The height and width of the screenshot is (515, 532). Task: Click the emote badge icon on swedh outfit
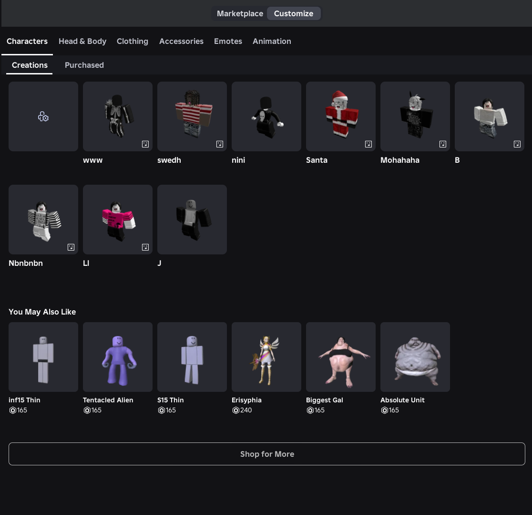(x=220, y=144)
